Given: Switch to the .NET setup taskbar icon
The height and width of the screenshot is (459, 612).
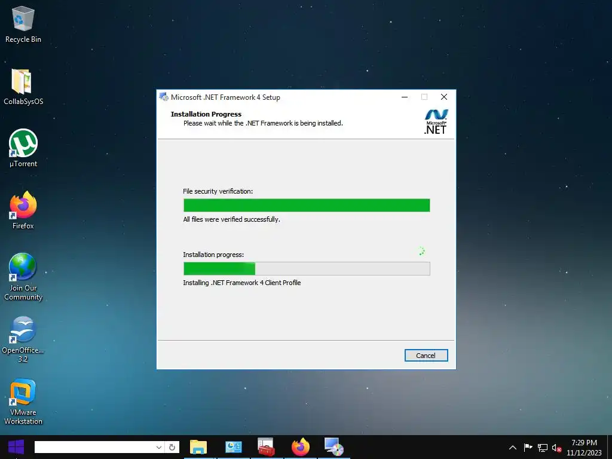Looking at the screenshot, I should [x=334, y=447].
